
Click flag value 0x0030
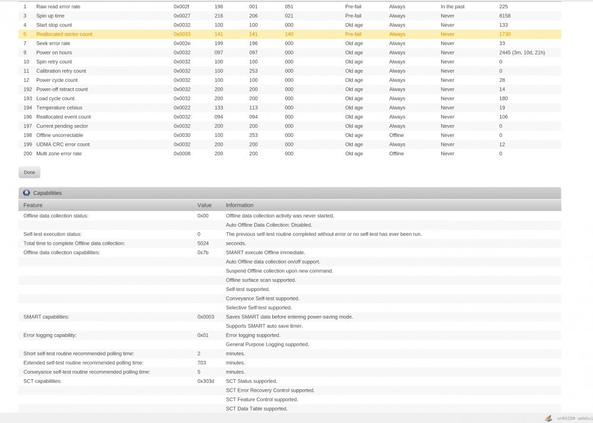(x=182, y=135)
